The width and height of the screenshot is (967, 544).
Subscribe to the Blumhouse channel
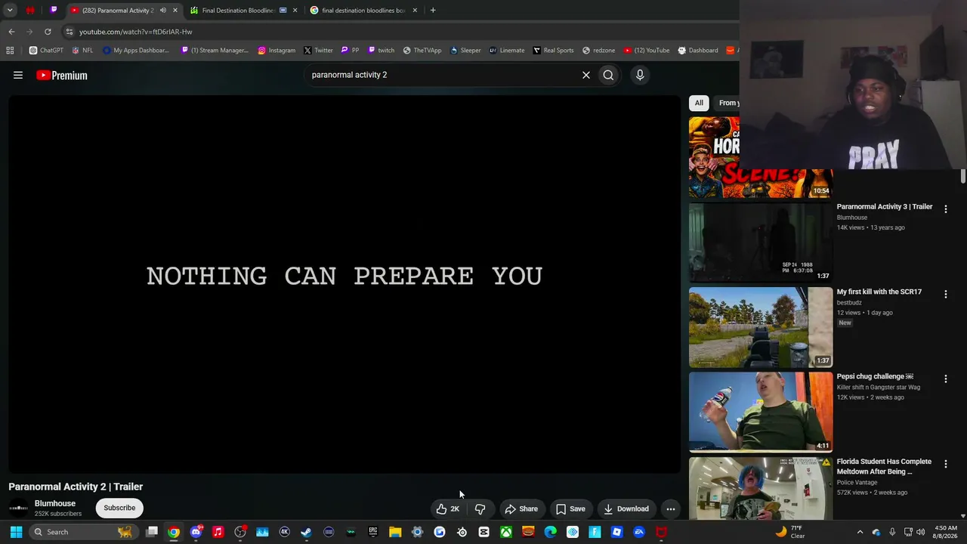(x=119, y=508)
